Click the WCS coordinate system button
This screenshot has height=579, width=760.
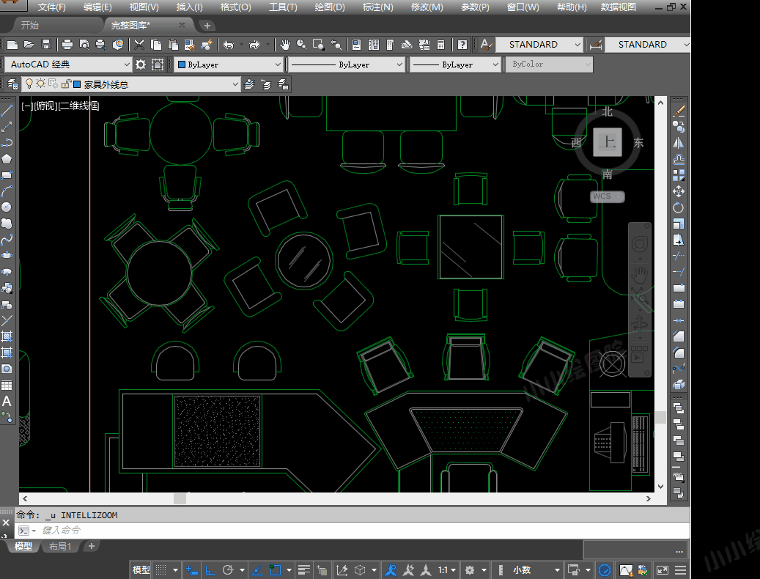click(x=607, y=196)
